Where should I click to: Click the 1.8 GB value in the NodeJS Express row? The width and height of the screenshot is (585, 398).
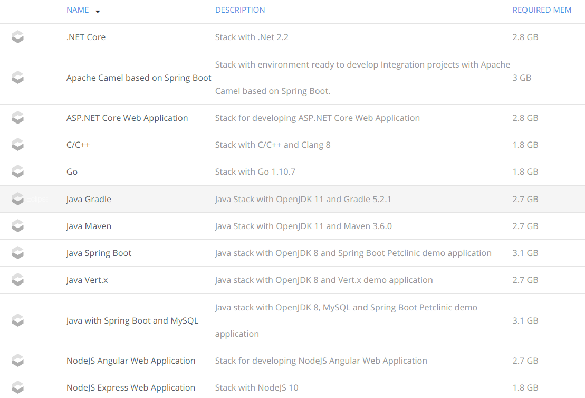click(525, 388)
